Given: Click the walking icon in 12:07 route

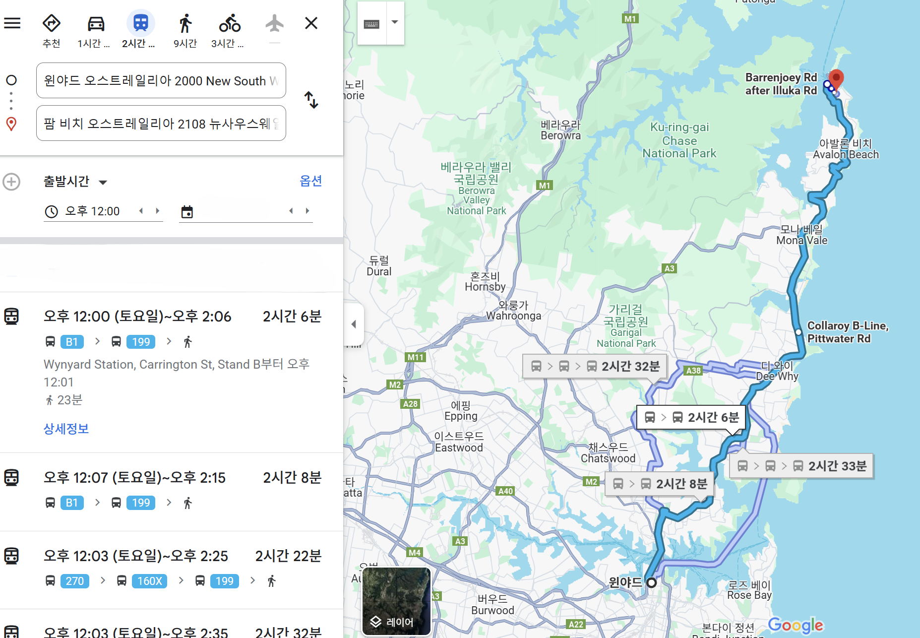Looking at the screenshot, I should pyautogui.click(x=187, y=503).
